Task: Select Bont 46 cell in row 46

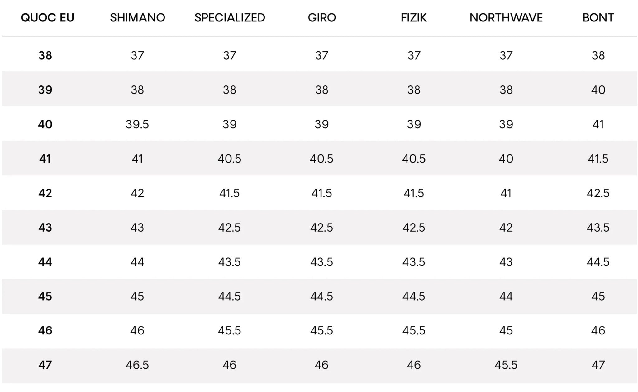Action: click(x=598, y=331)
